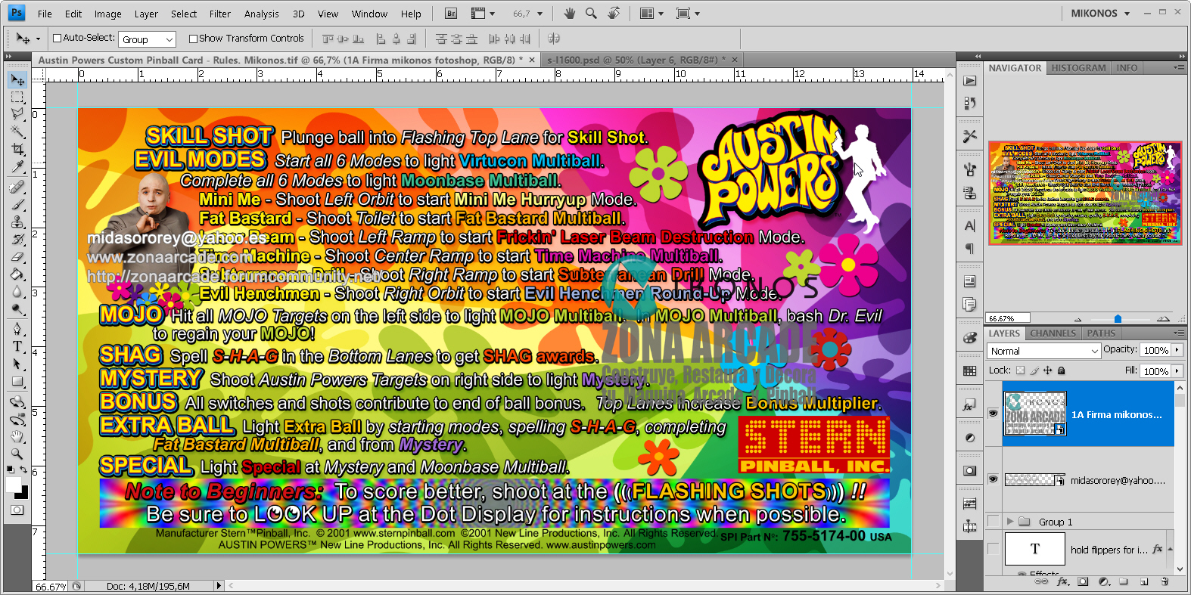Select the midasororey@yahoo layer
Image resolution: width=1191 pixels, height=595 pixels.
pyautogui.click(x=1117, y=480)
